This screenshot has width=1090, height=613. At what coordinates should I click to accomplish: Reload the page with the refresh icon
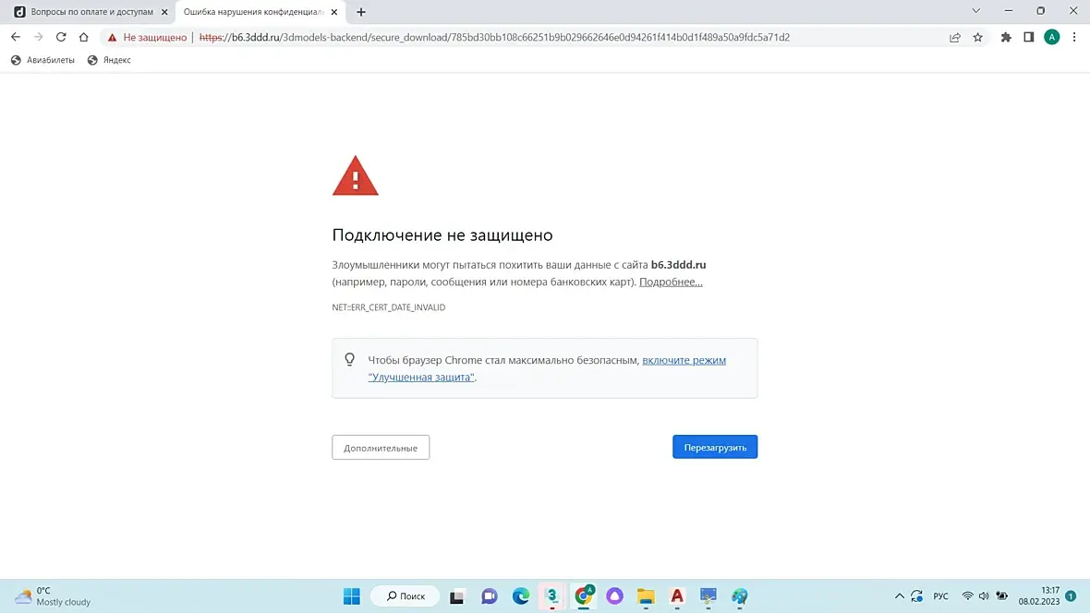point(61,37)
